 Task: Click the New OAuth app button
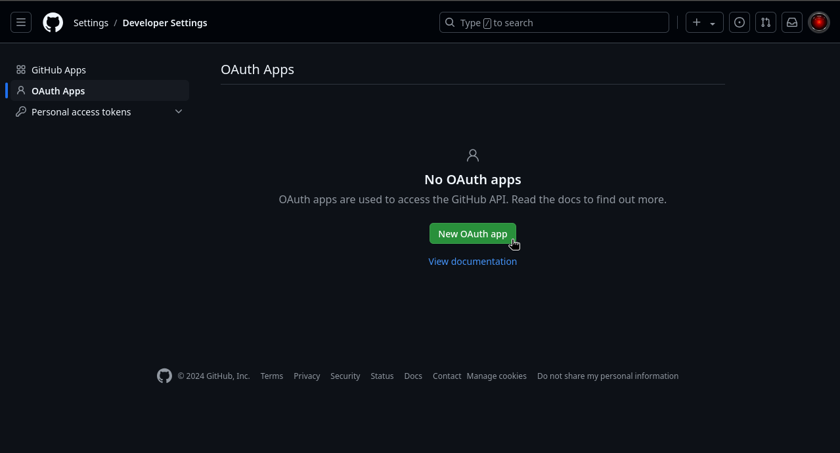click(472, 233)
